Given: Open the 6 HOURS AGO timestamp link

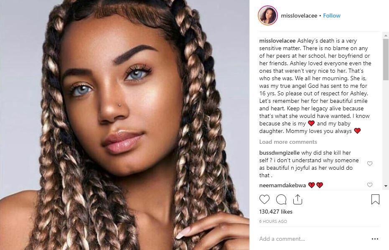Looking at the screenshot, I should coord(273,221).
